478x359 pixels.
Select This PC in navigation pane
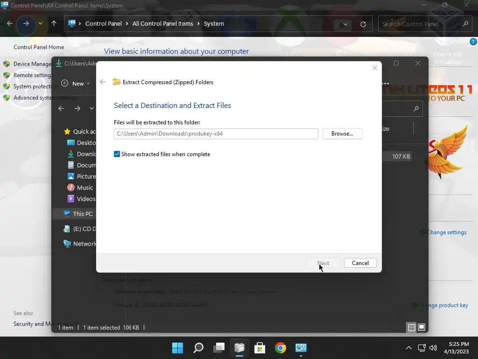coord(78,214)
